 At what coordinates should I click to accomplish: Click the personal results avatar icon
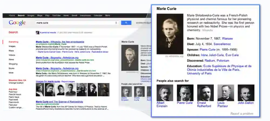[x=37, y=33]
